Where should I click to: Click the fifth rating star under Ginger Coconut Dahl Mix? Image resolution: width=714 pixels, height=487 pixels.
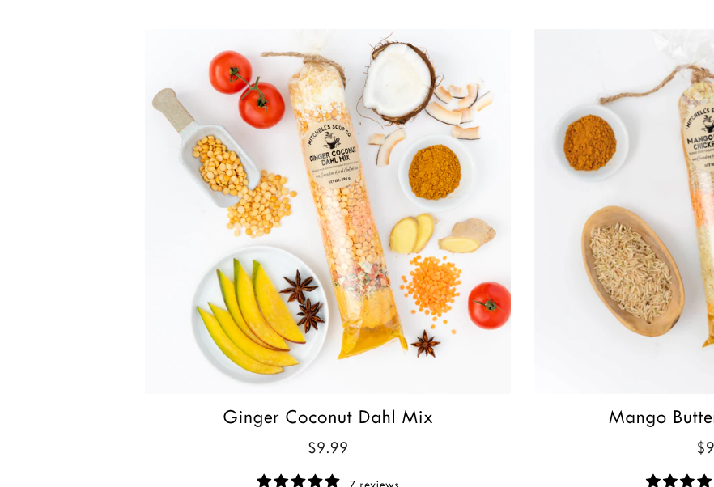click(x=332, y=481)
